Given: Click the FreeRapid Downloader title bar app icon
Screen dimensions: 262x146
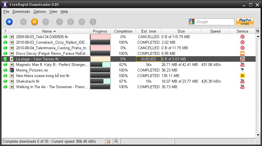Looking at the screenshot, I should pos(5,4).
